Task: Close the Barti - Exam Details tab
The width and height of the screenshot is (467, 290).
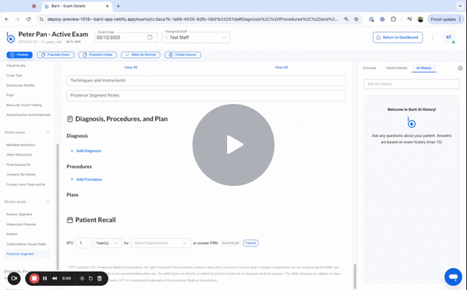Action: [x=108, y=6]
